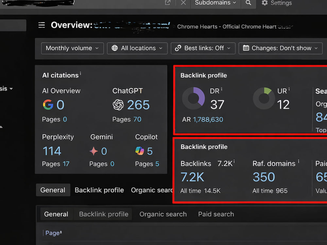Switch to the Organic search tab
The image size is (327, 245).
tap(163, 214)
